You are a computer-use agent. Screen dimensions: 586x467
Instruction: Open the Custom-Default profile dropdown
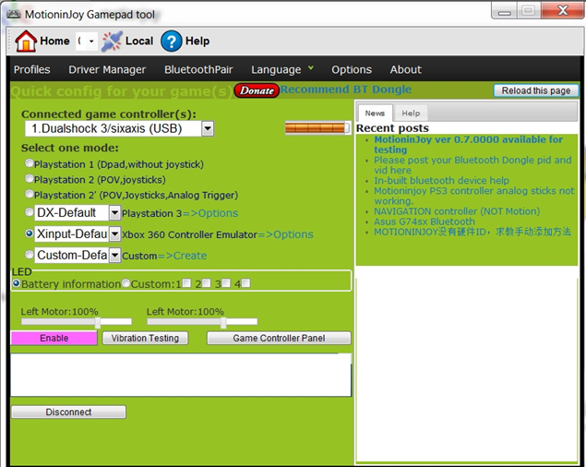[114, 255]
